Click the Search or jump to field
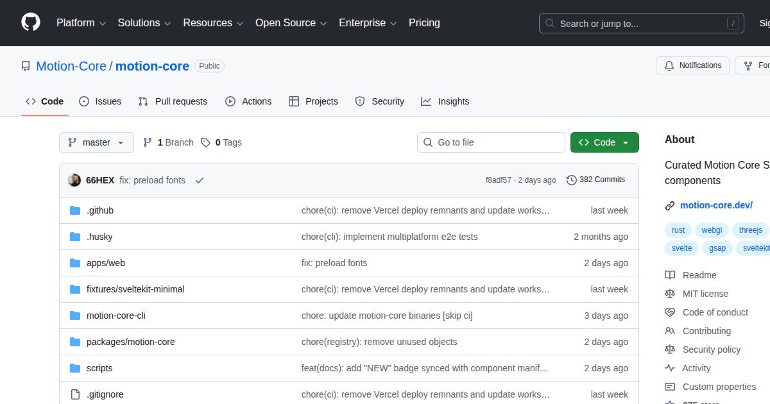The image size is (770, 404). pos(641,23)
